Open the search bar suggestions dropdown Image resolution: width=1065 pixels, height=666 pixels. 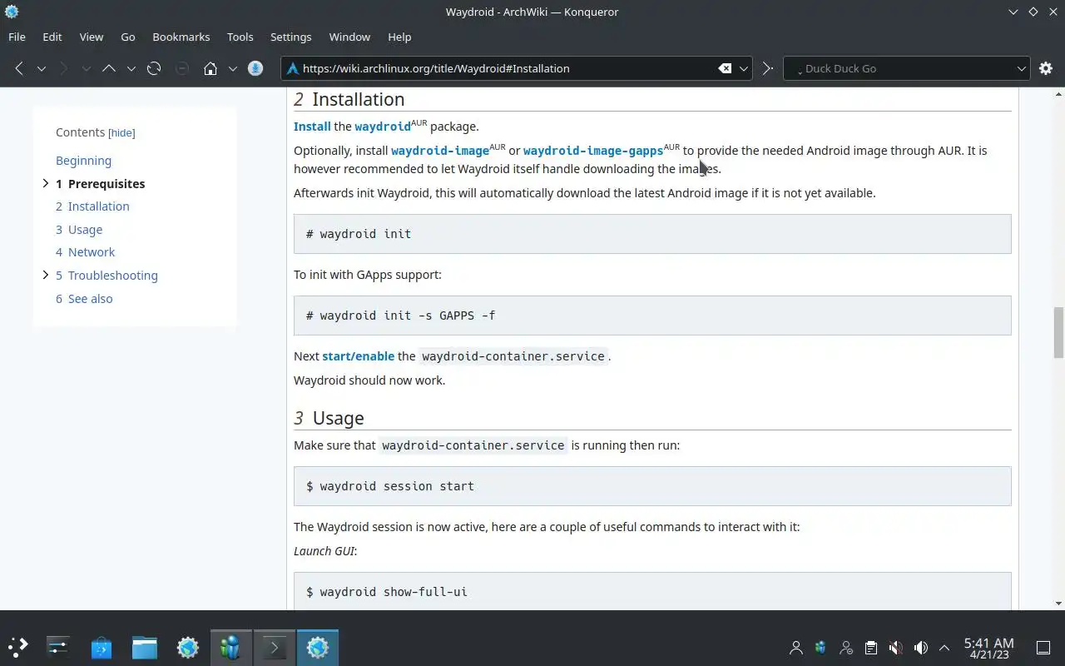coord(1022,68)
